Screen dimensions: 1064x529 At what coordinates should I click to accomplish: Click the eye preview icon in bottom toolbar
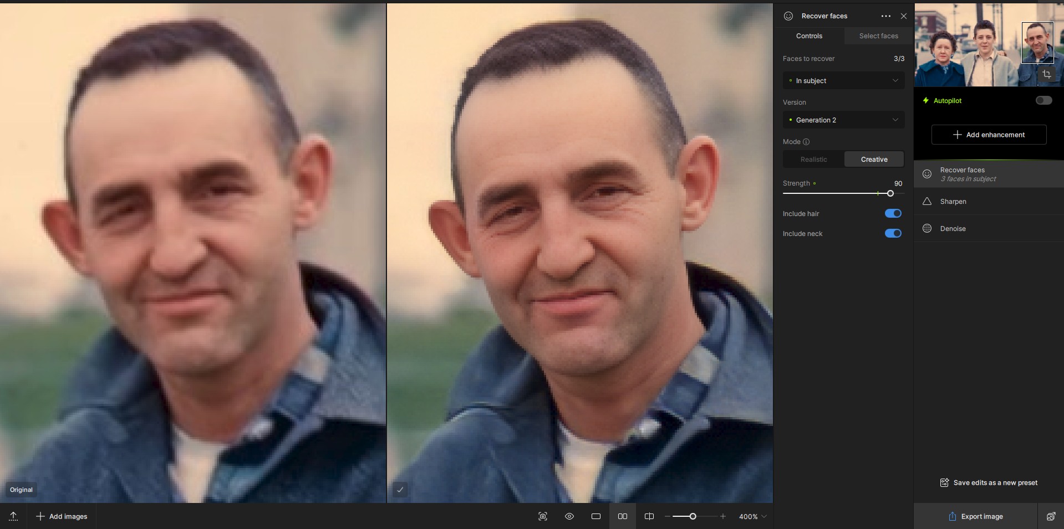569,516
